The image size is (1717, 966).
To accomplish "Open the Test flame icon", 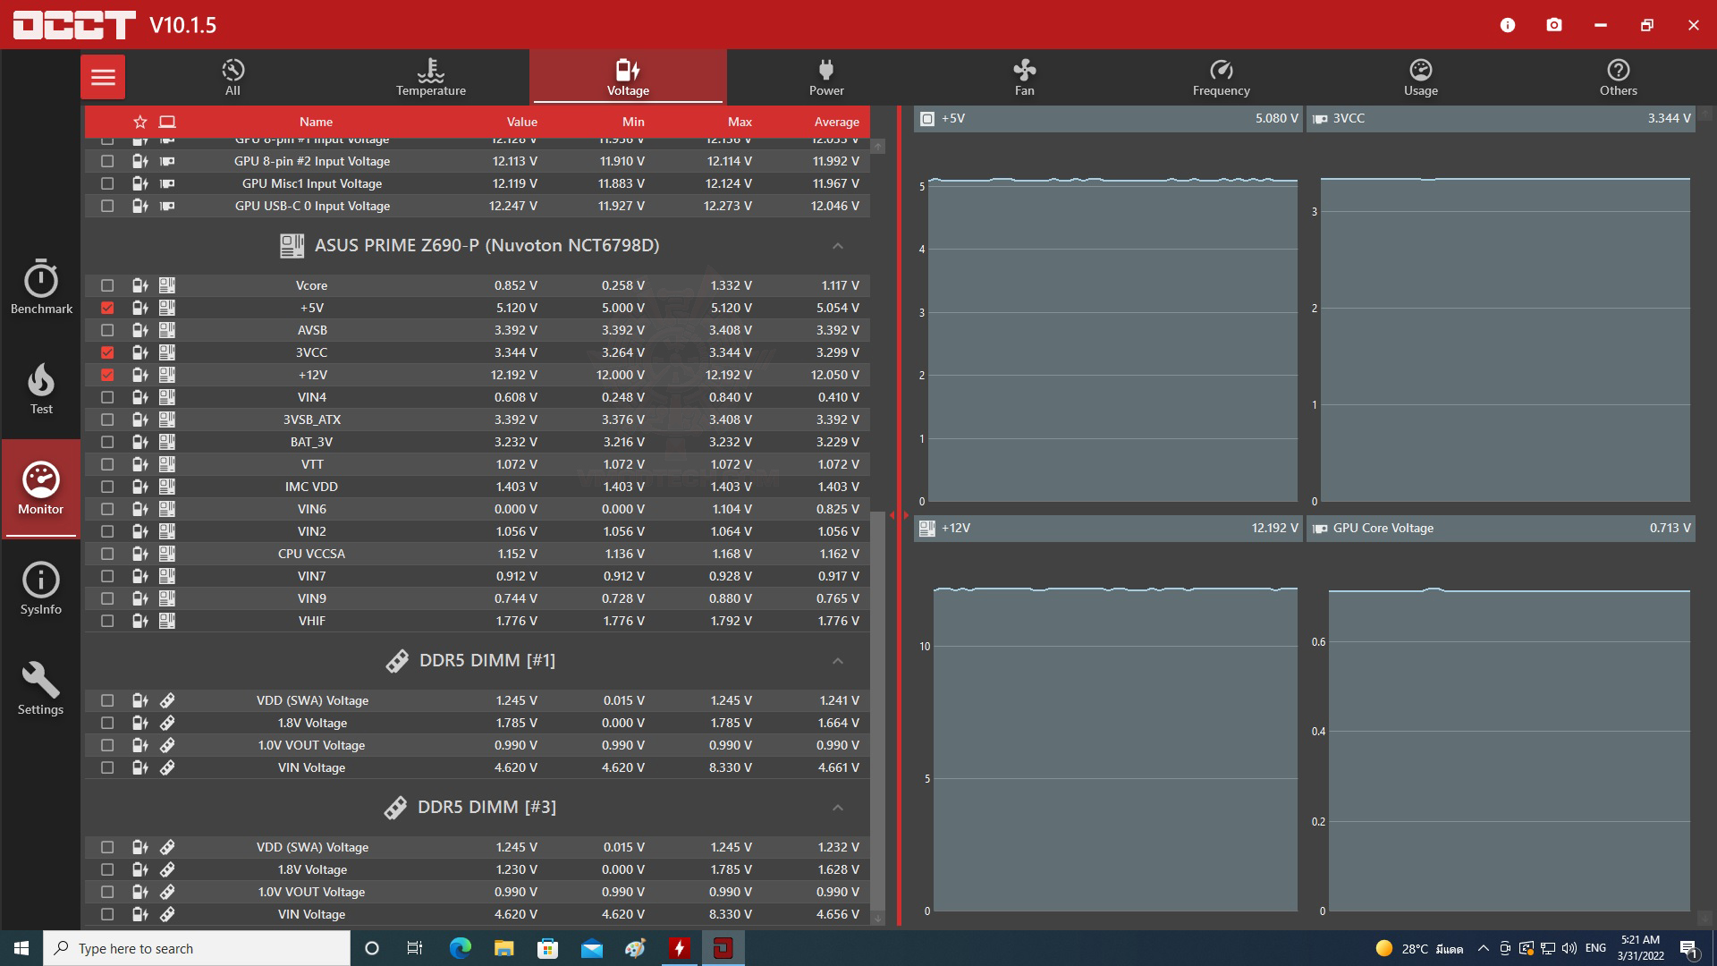I will pyautogui.click(x=41, y=388).
